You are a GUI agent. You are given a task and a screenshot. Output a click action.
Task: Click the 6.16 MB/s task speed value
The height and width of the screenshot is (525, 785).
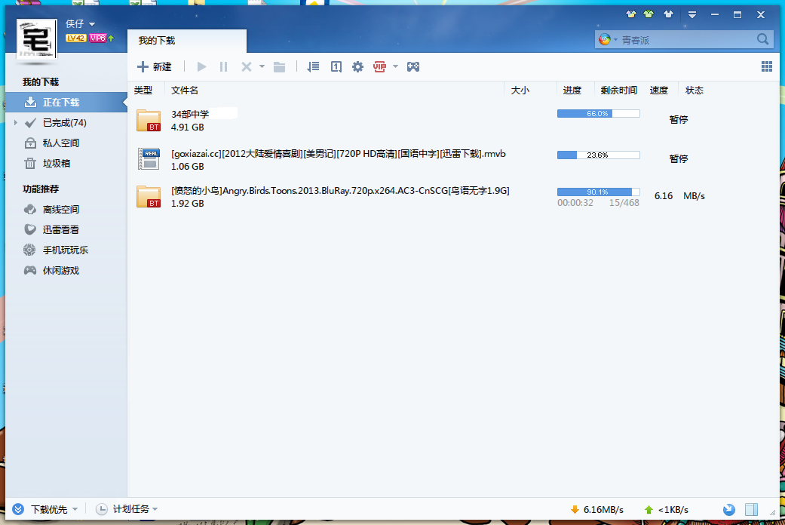click(x=679, y=196)
